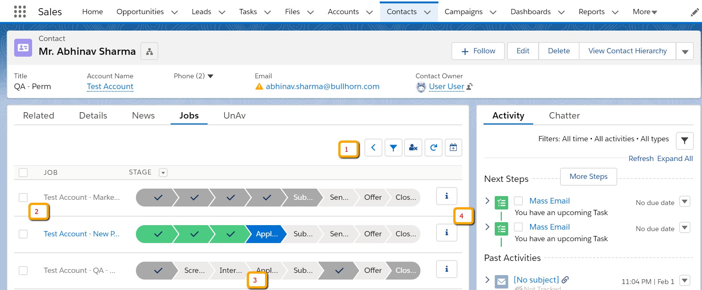Tick the select-all checkbox in JOB header

pos(23,173)
